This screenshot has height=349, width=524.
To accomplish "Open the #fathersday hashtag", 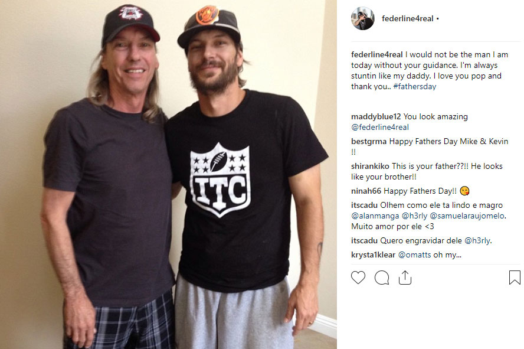I will click(x=415, y=87).
